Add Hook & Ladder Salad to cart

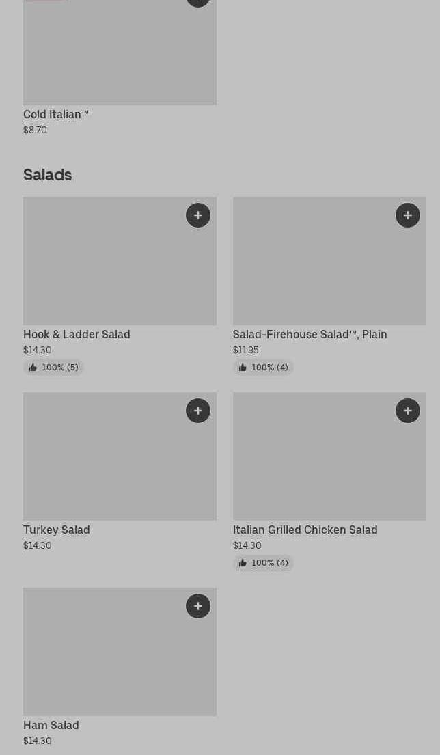(x=198, y=215)
